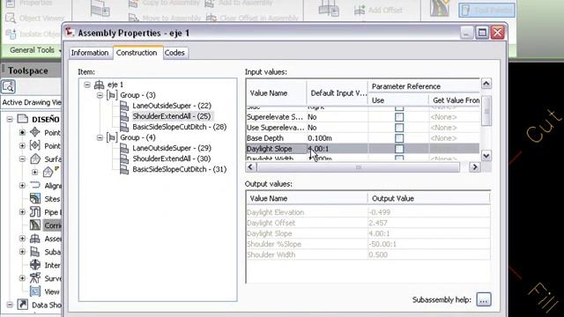Image resolution: width=564 pixels, height=317 pixels.
Task: Click the Corridors node icon in Toolspace
Action: [x=35, y=225]
